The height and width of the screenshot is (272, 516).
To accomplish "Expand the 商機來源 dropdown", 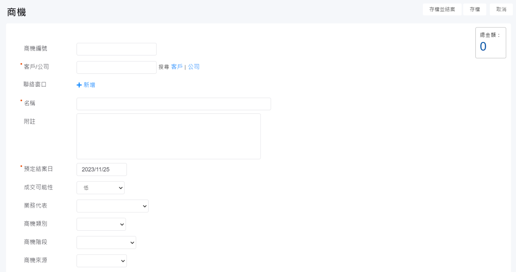I will click(x=102, y=261).
